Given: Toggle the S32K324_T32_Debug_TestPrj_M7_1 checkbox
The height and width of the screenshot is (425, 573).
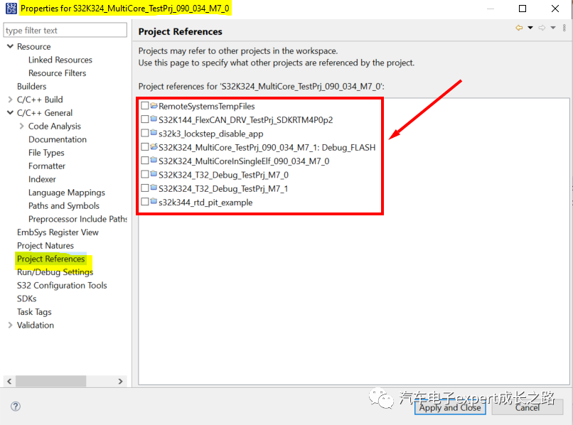Looking at the screenshot, I should coord(145,188).
